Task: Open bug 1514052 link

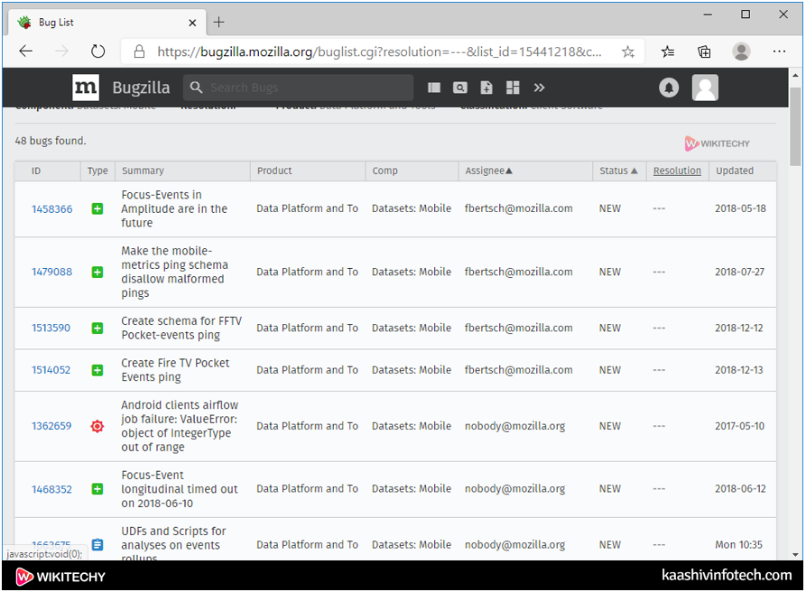Action: (x=51, y=370)
